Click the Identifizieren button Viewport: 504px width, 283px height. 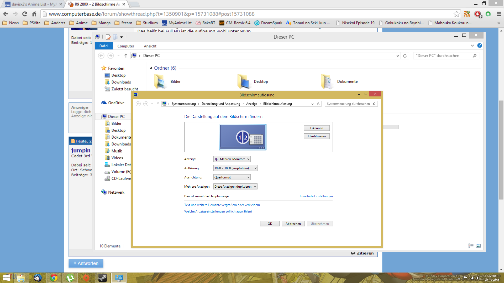pos(317,136)
